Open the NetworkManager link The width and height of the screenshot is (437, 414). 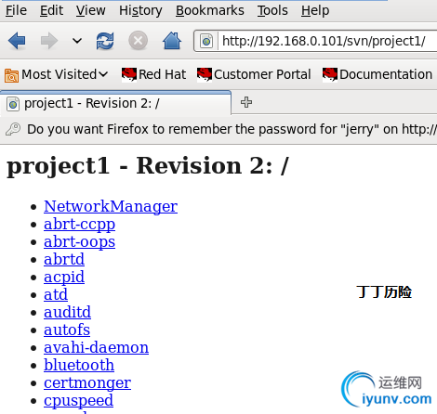(111, 206)
